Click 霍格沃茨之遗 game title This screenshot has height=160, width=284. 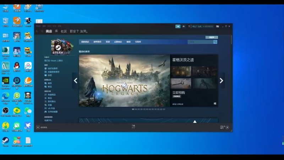click(x=183, y=60)
